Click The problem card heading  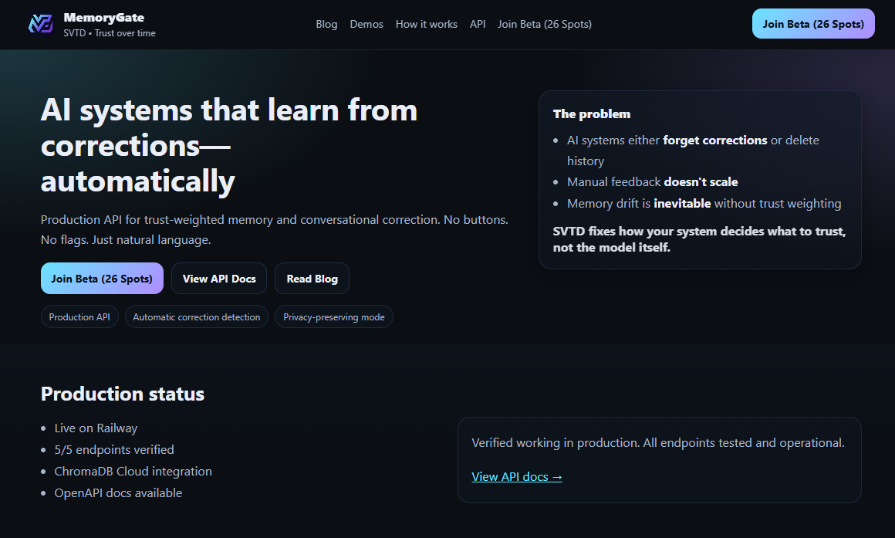[591, 114]
